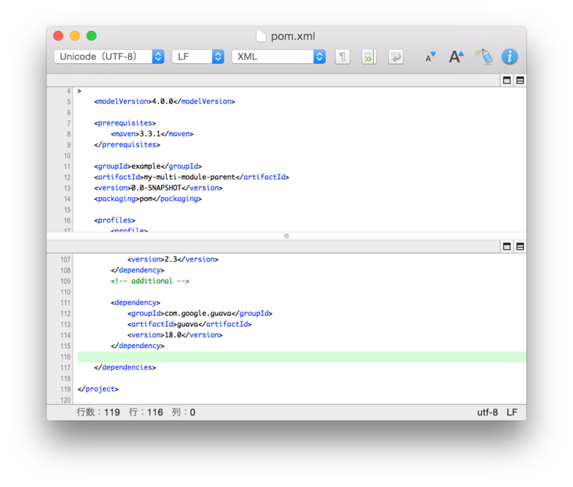Image resolution: width=573 pixels, height=487 pixels.
Task: Click the closing dependencies tag
Action: click(125, 367)
